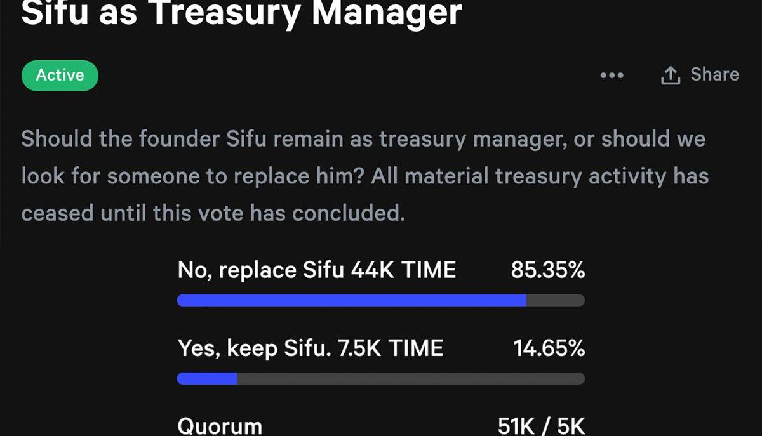The height and width of the screenshot is (436, 762).
Task: Open the three-dot more options menu
Action: (612, 76)
